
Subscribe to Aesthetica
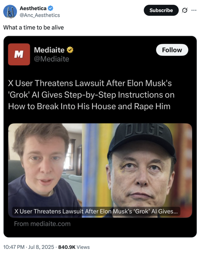point(161,10)
